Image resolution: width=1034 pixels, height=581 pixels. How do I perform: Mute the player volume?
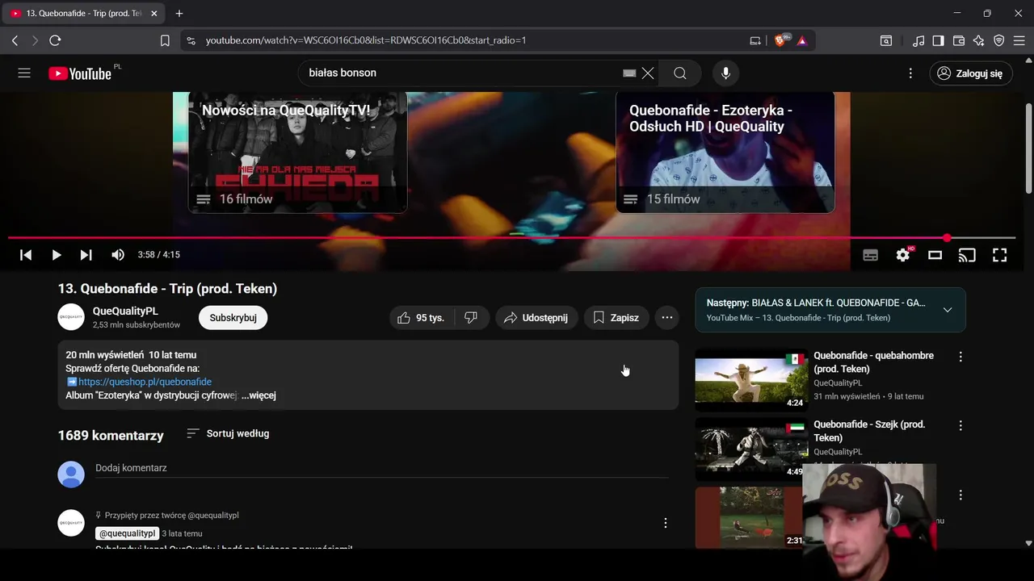click(118, 255)
